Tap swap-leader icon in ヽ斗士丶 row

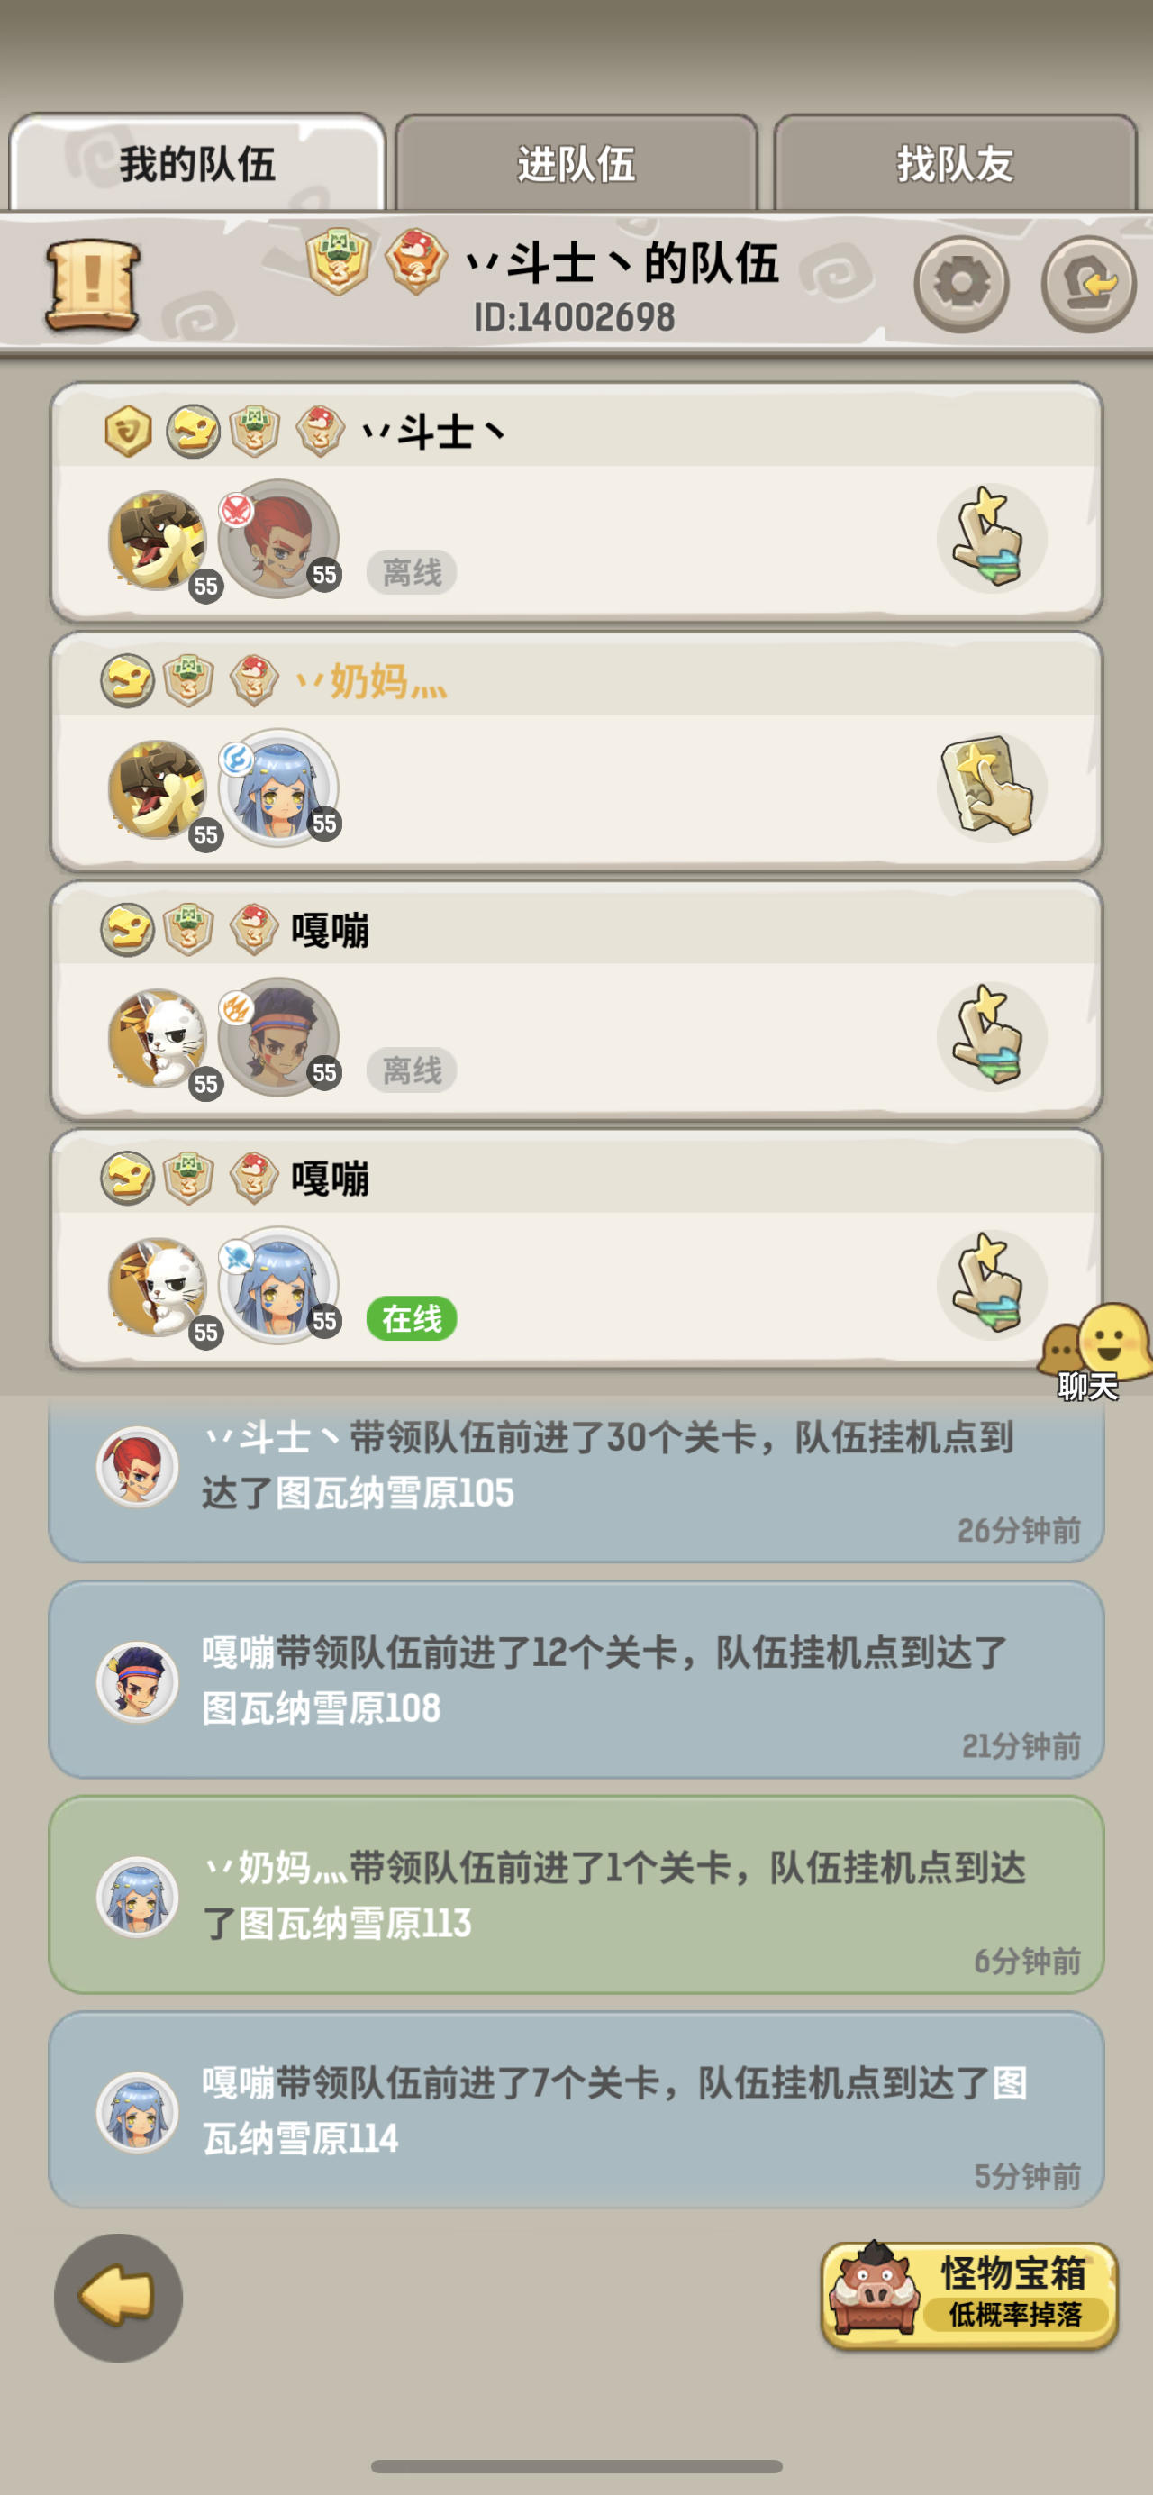coord(992,539)
